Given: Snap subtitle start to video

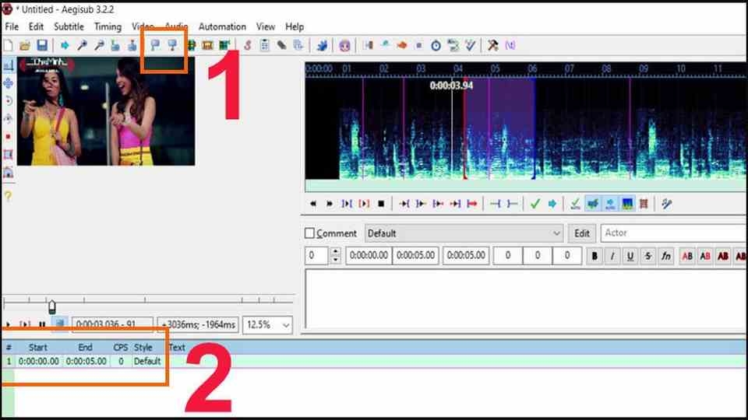Looking at the screenshot, I should pyautogui.click(x=155, y=46).
